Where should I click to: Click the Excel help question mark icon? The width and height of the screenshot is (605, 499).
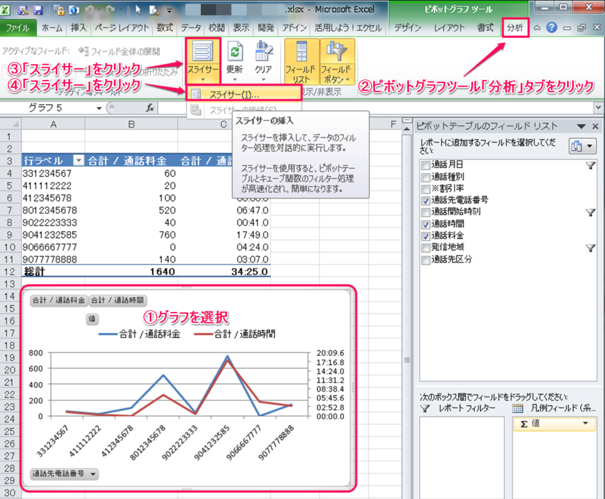[551, 28]
